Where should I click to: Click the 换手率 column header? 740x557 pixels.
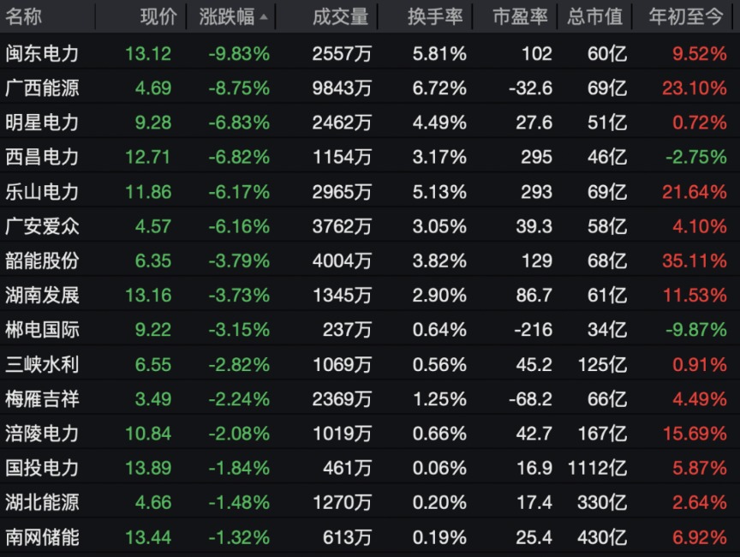(437, 16)
